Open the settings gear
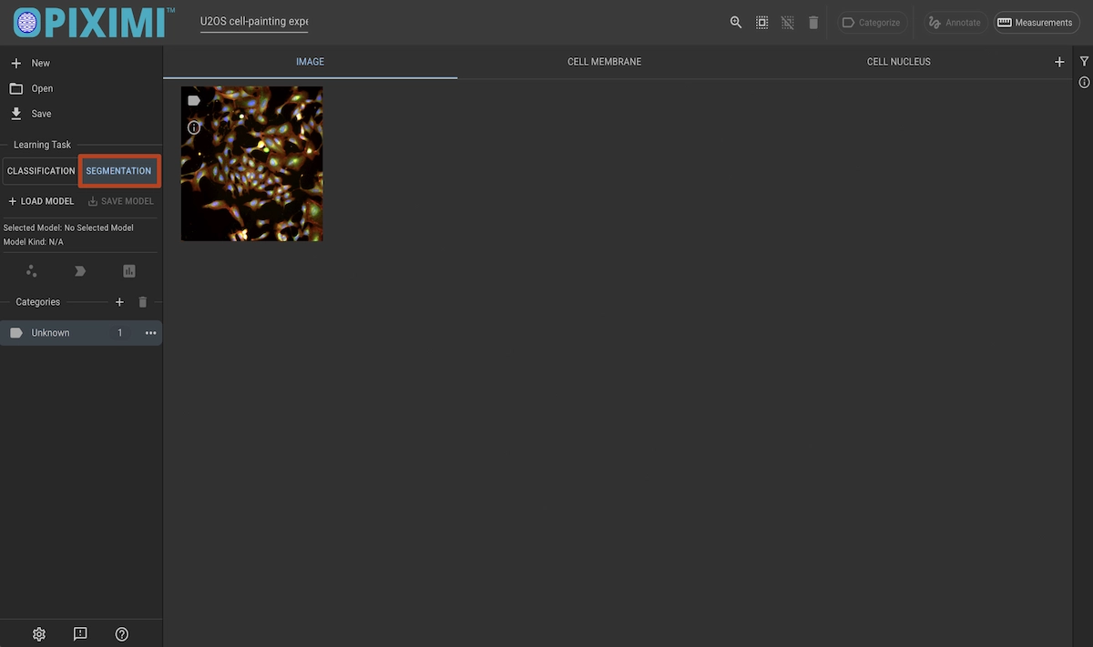 click(x=39, y=634)
